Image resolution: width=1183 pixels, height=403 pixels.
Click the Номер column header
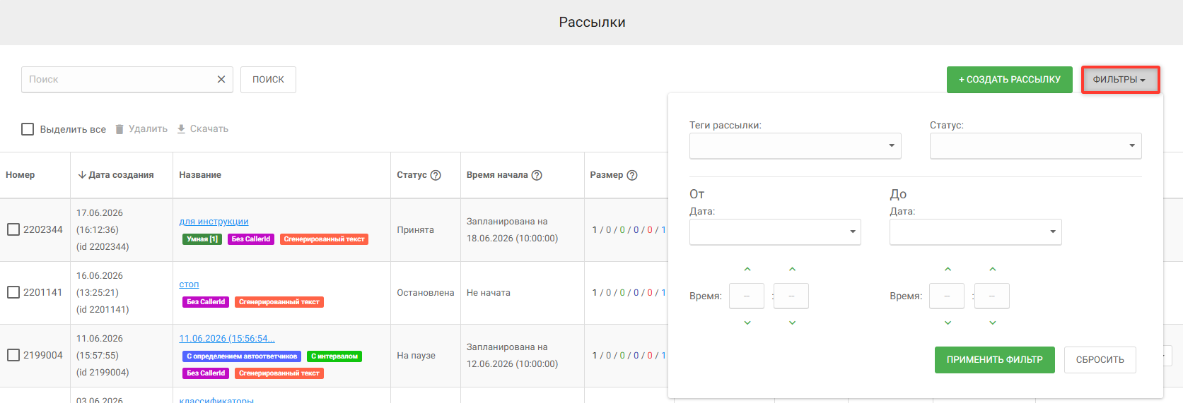tap(20, 175)
